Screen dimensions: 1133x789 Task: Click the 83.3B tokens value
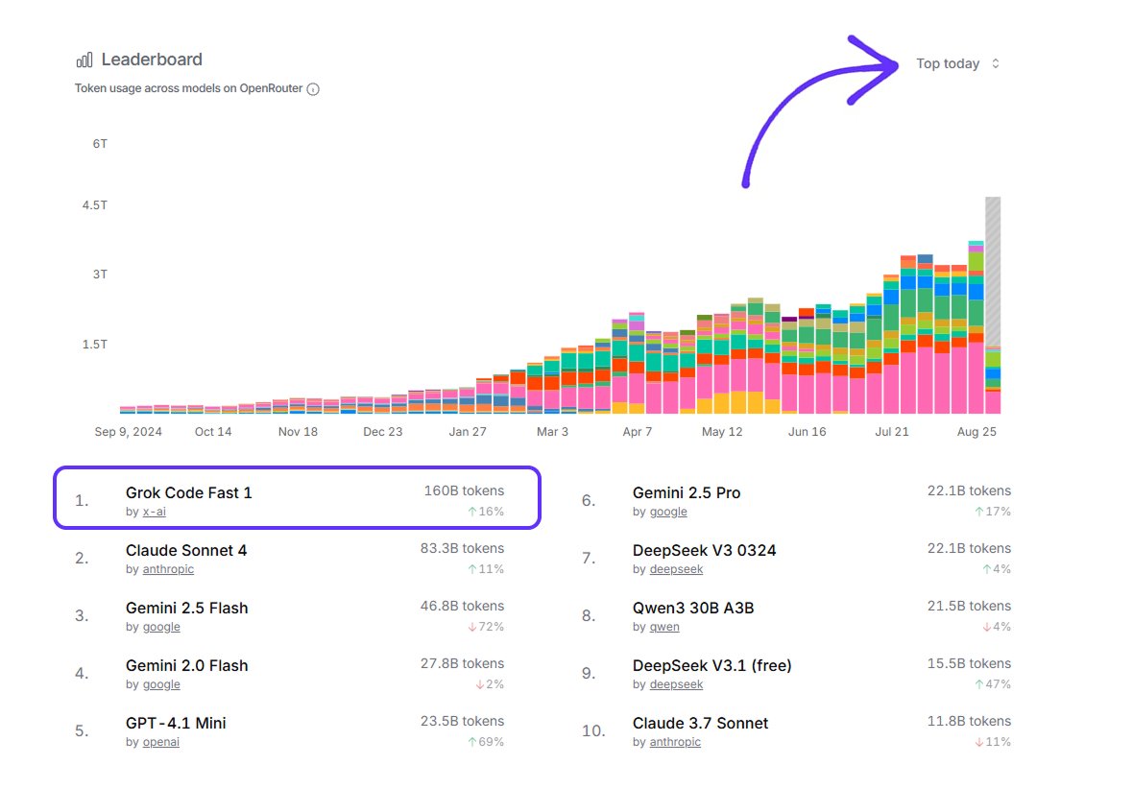point(463,548)
